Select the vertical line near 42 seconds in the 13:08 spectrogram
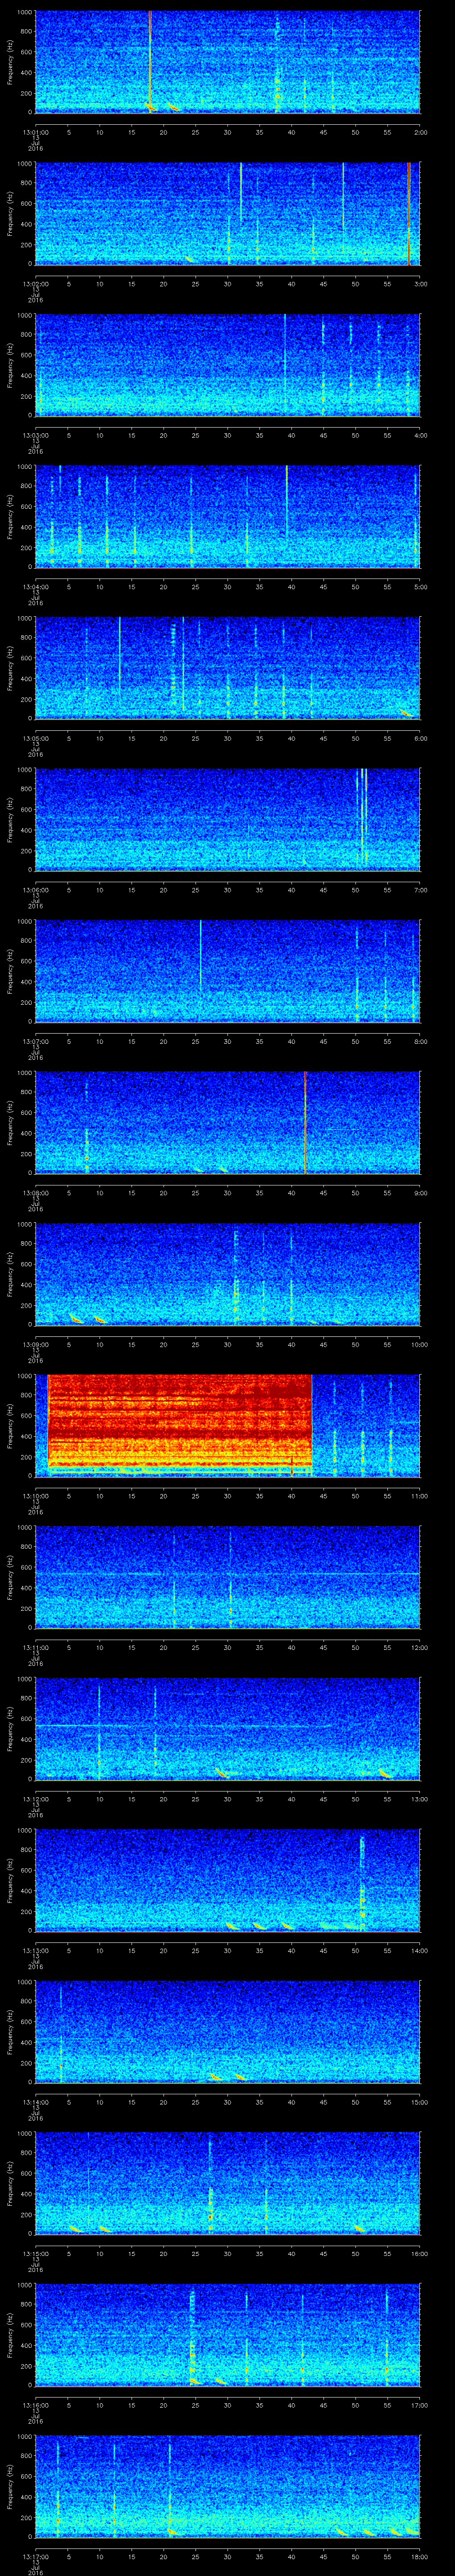 tap(304, 1120)
